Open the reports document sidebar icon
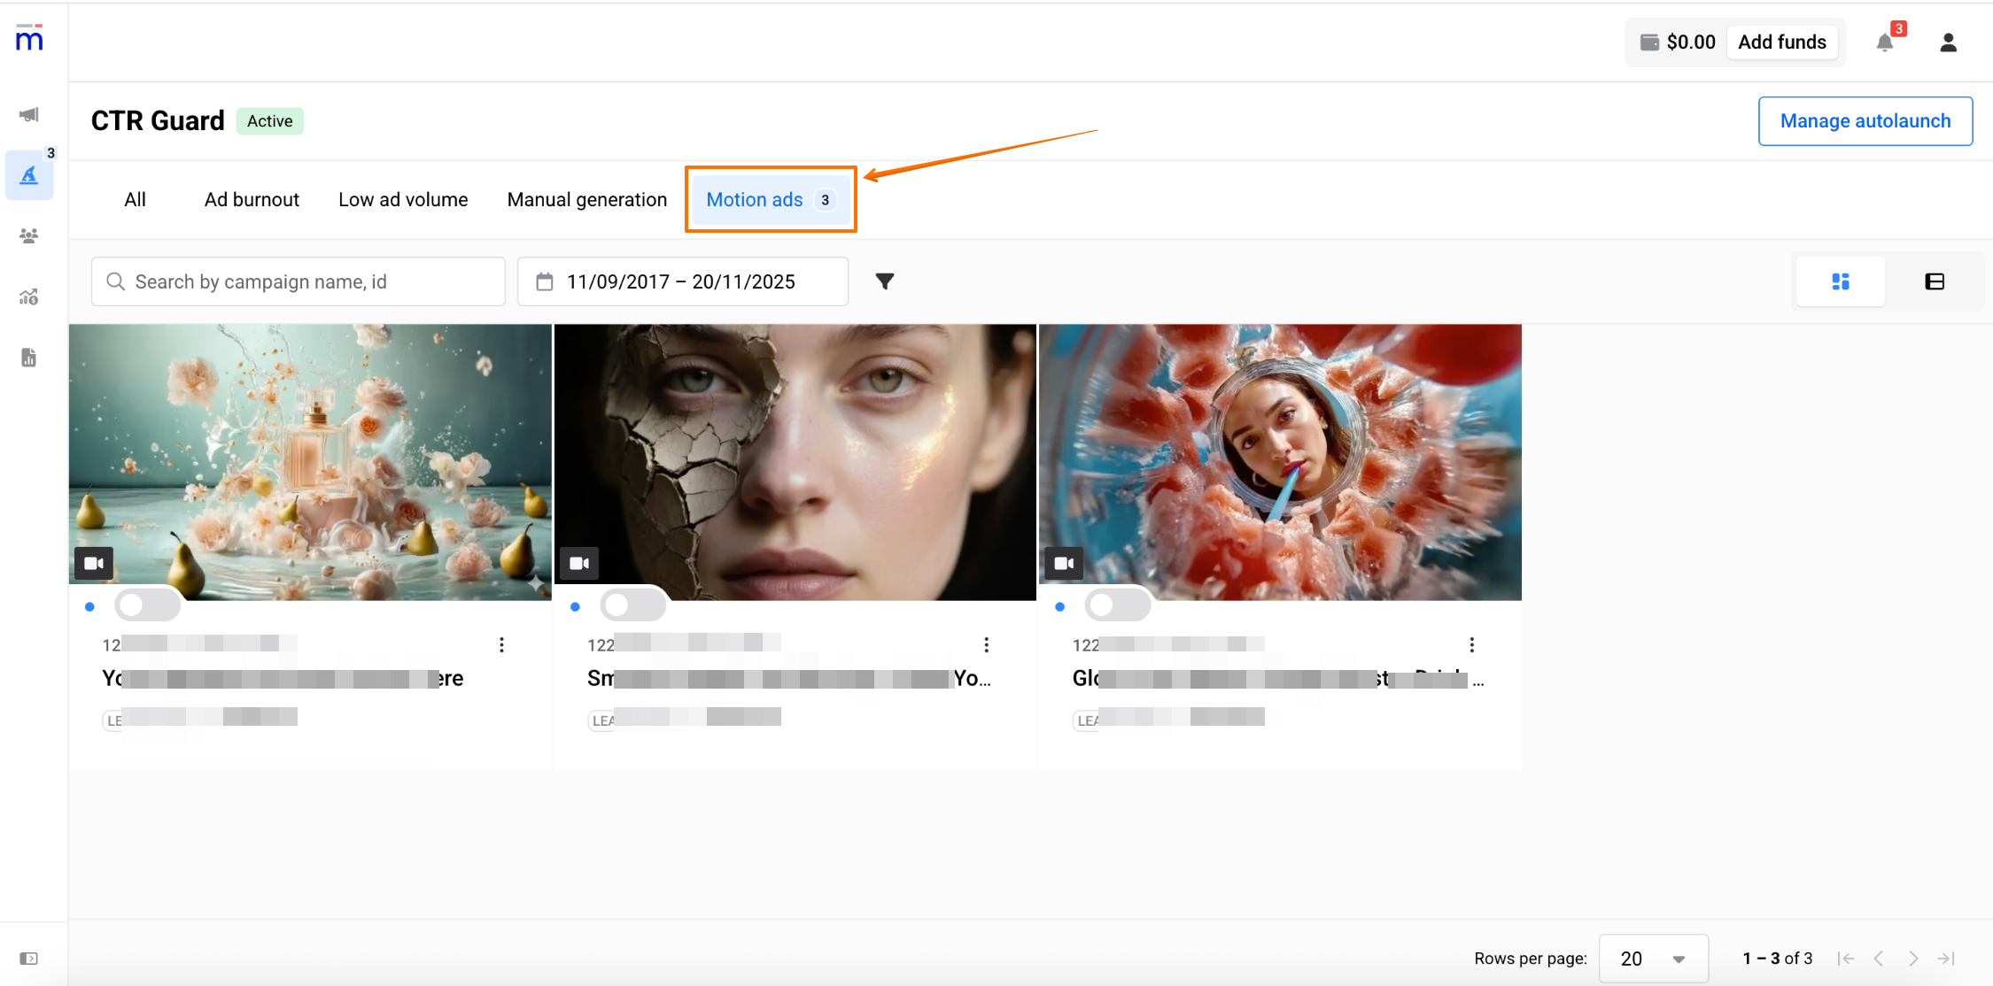 pos(29,358)
